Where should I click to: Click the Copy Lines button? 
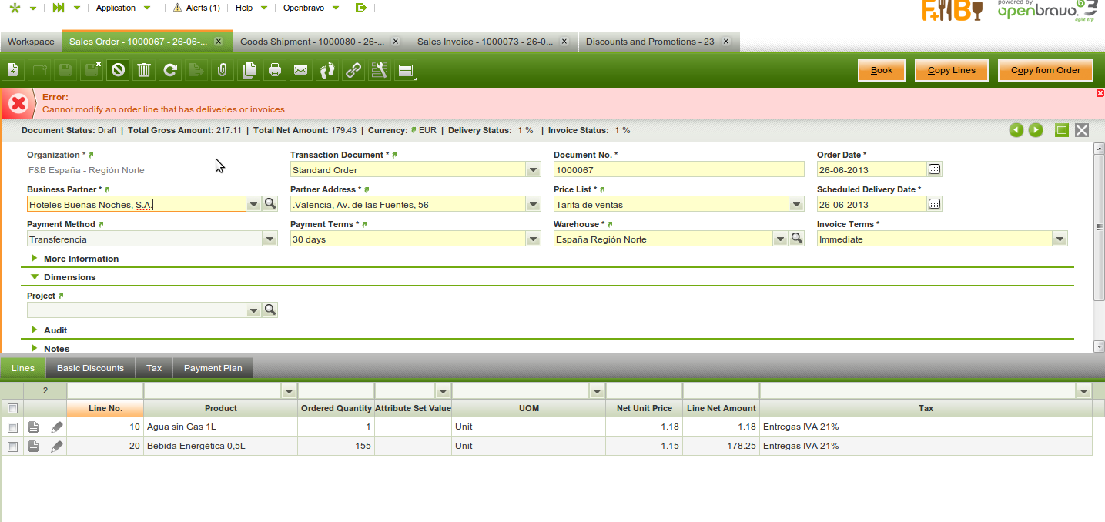tap(952, 70)
